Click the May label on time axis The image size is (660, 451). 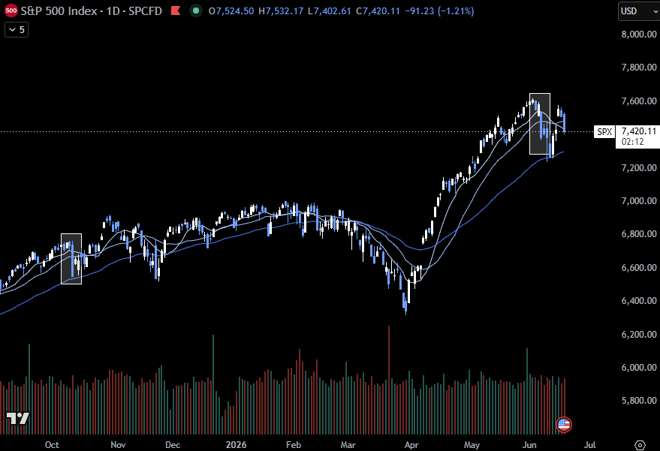pos(472,445)
